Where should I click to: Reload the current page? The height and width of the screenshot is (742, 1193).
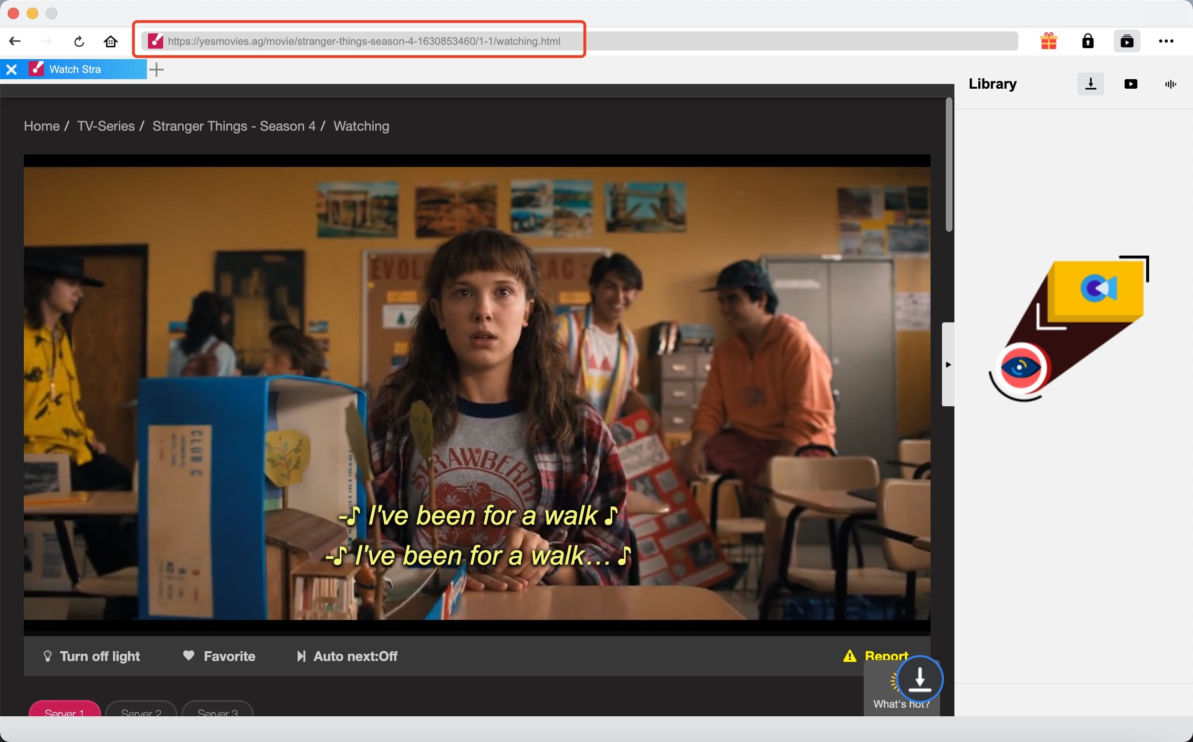[79, 41]
